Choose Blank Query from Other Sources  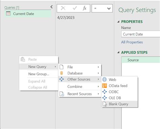click(119, 104)
